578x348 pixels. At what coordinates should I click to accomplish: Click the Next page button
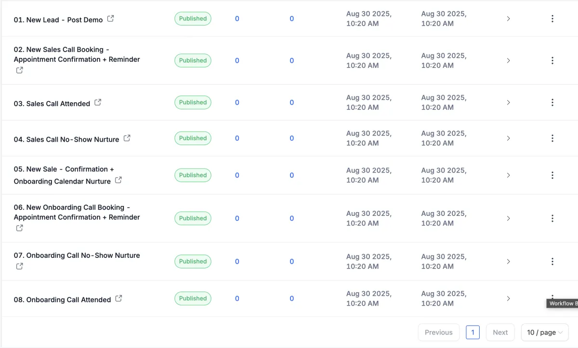pyautogui.click(x=500, y=333)
